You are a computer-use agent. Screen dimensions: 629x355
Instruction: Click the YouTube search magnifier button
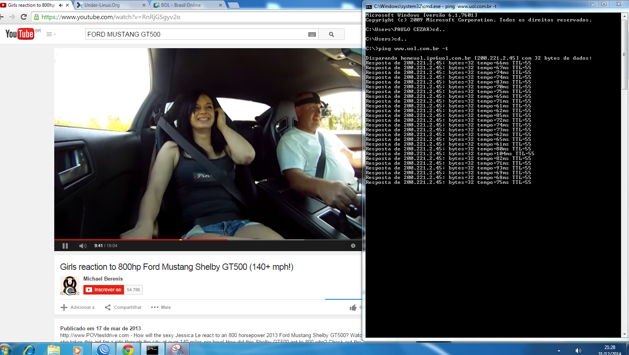[x=331, y=35]
